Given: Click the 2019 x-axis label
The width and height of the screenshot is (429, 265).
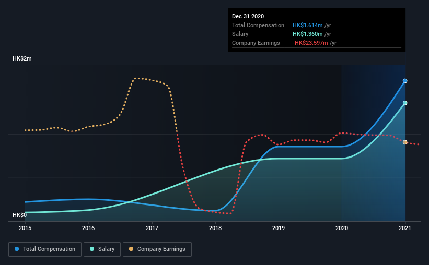Looking at the screenshot, I should tap(279, 228).
